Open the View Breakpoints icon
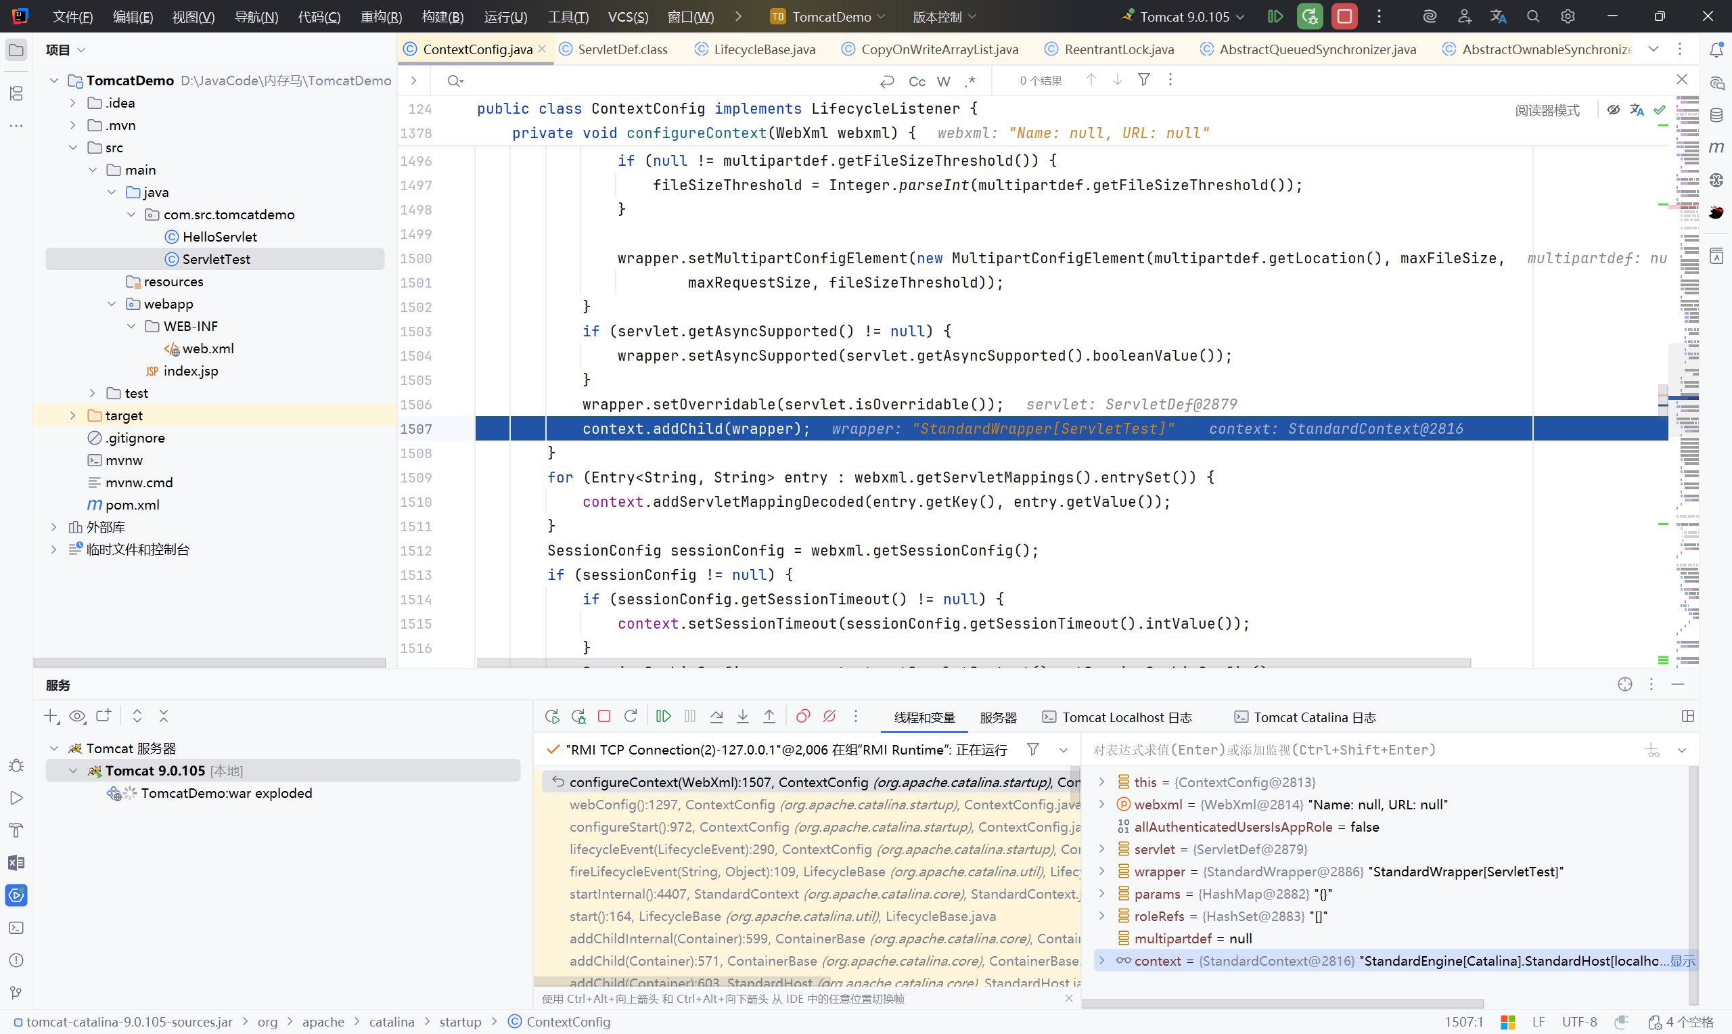 tap(802, 716)
